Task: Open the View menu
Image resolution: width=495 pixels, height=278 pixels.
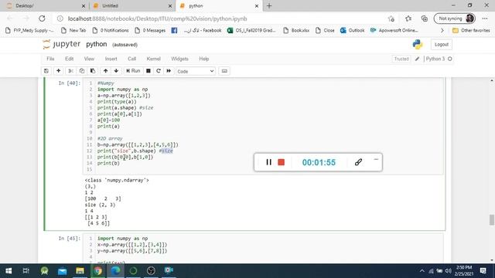Action: pos(89,59)
